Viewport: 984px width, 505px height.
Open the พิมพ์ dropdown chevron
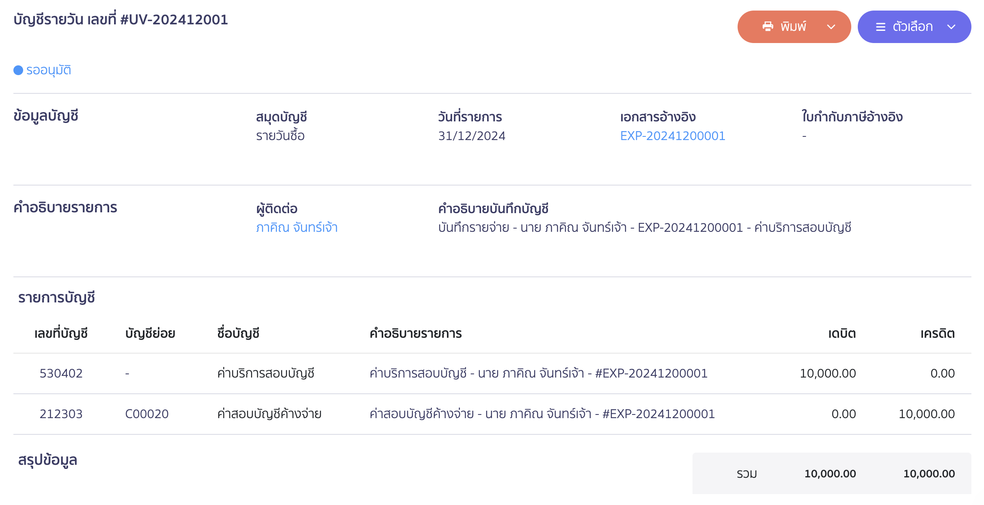(x=831, y=27)
